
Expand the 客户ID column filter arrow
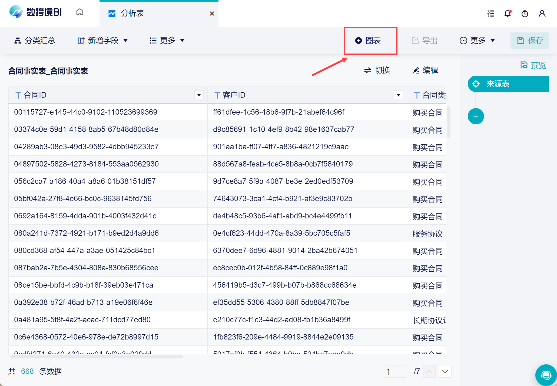coord(398,95)
